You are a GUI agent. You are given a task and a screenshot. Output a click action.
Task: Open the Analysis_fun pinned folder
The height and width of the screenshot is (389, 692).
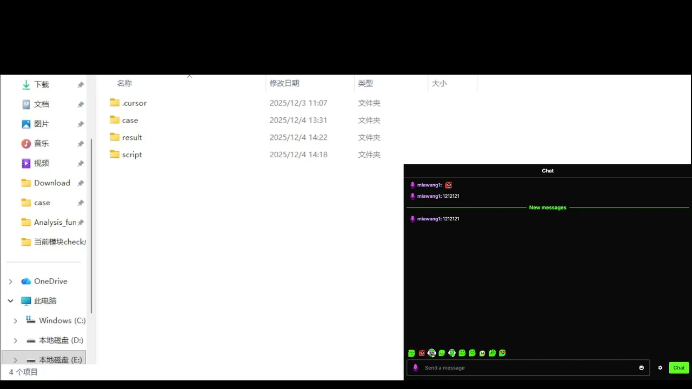(54, 222)
